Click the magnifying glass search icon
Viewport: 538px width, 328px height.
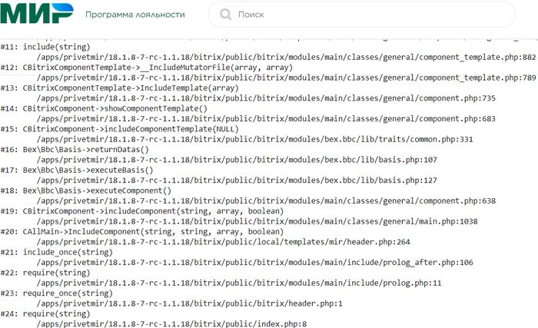coord(225,15)
